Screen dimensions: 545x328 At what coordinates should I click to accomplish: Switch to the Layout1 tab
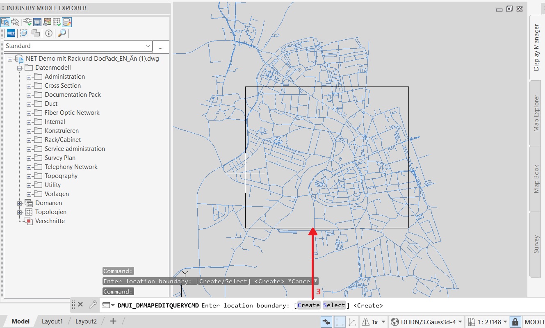52,321
